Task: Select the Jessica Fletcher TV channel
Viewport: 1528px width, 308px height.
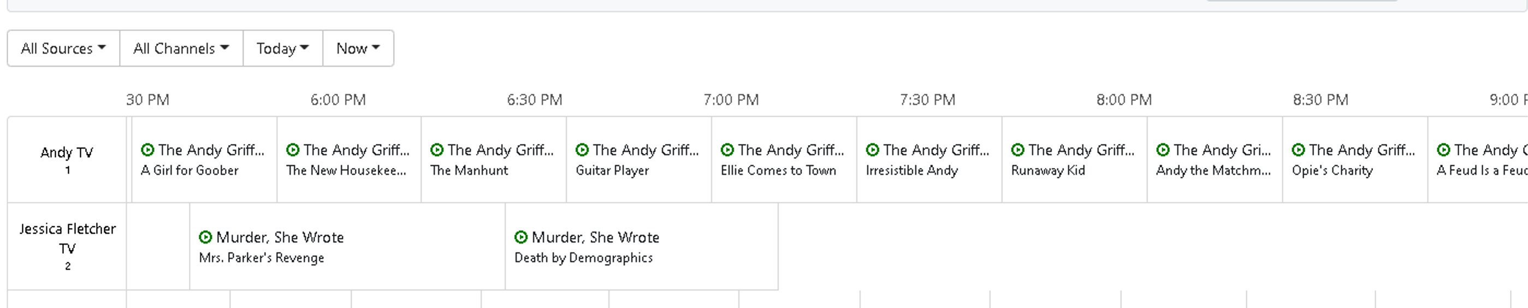Action: tap(67, 246)
